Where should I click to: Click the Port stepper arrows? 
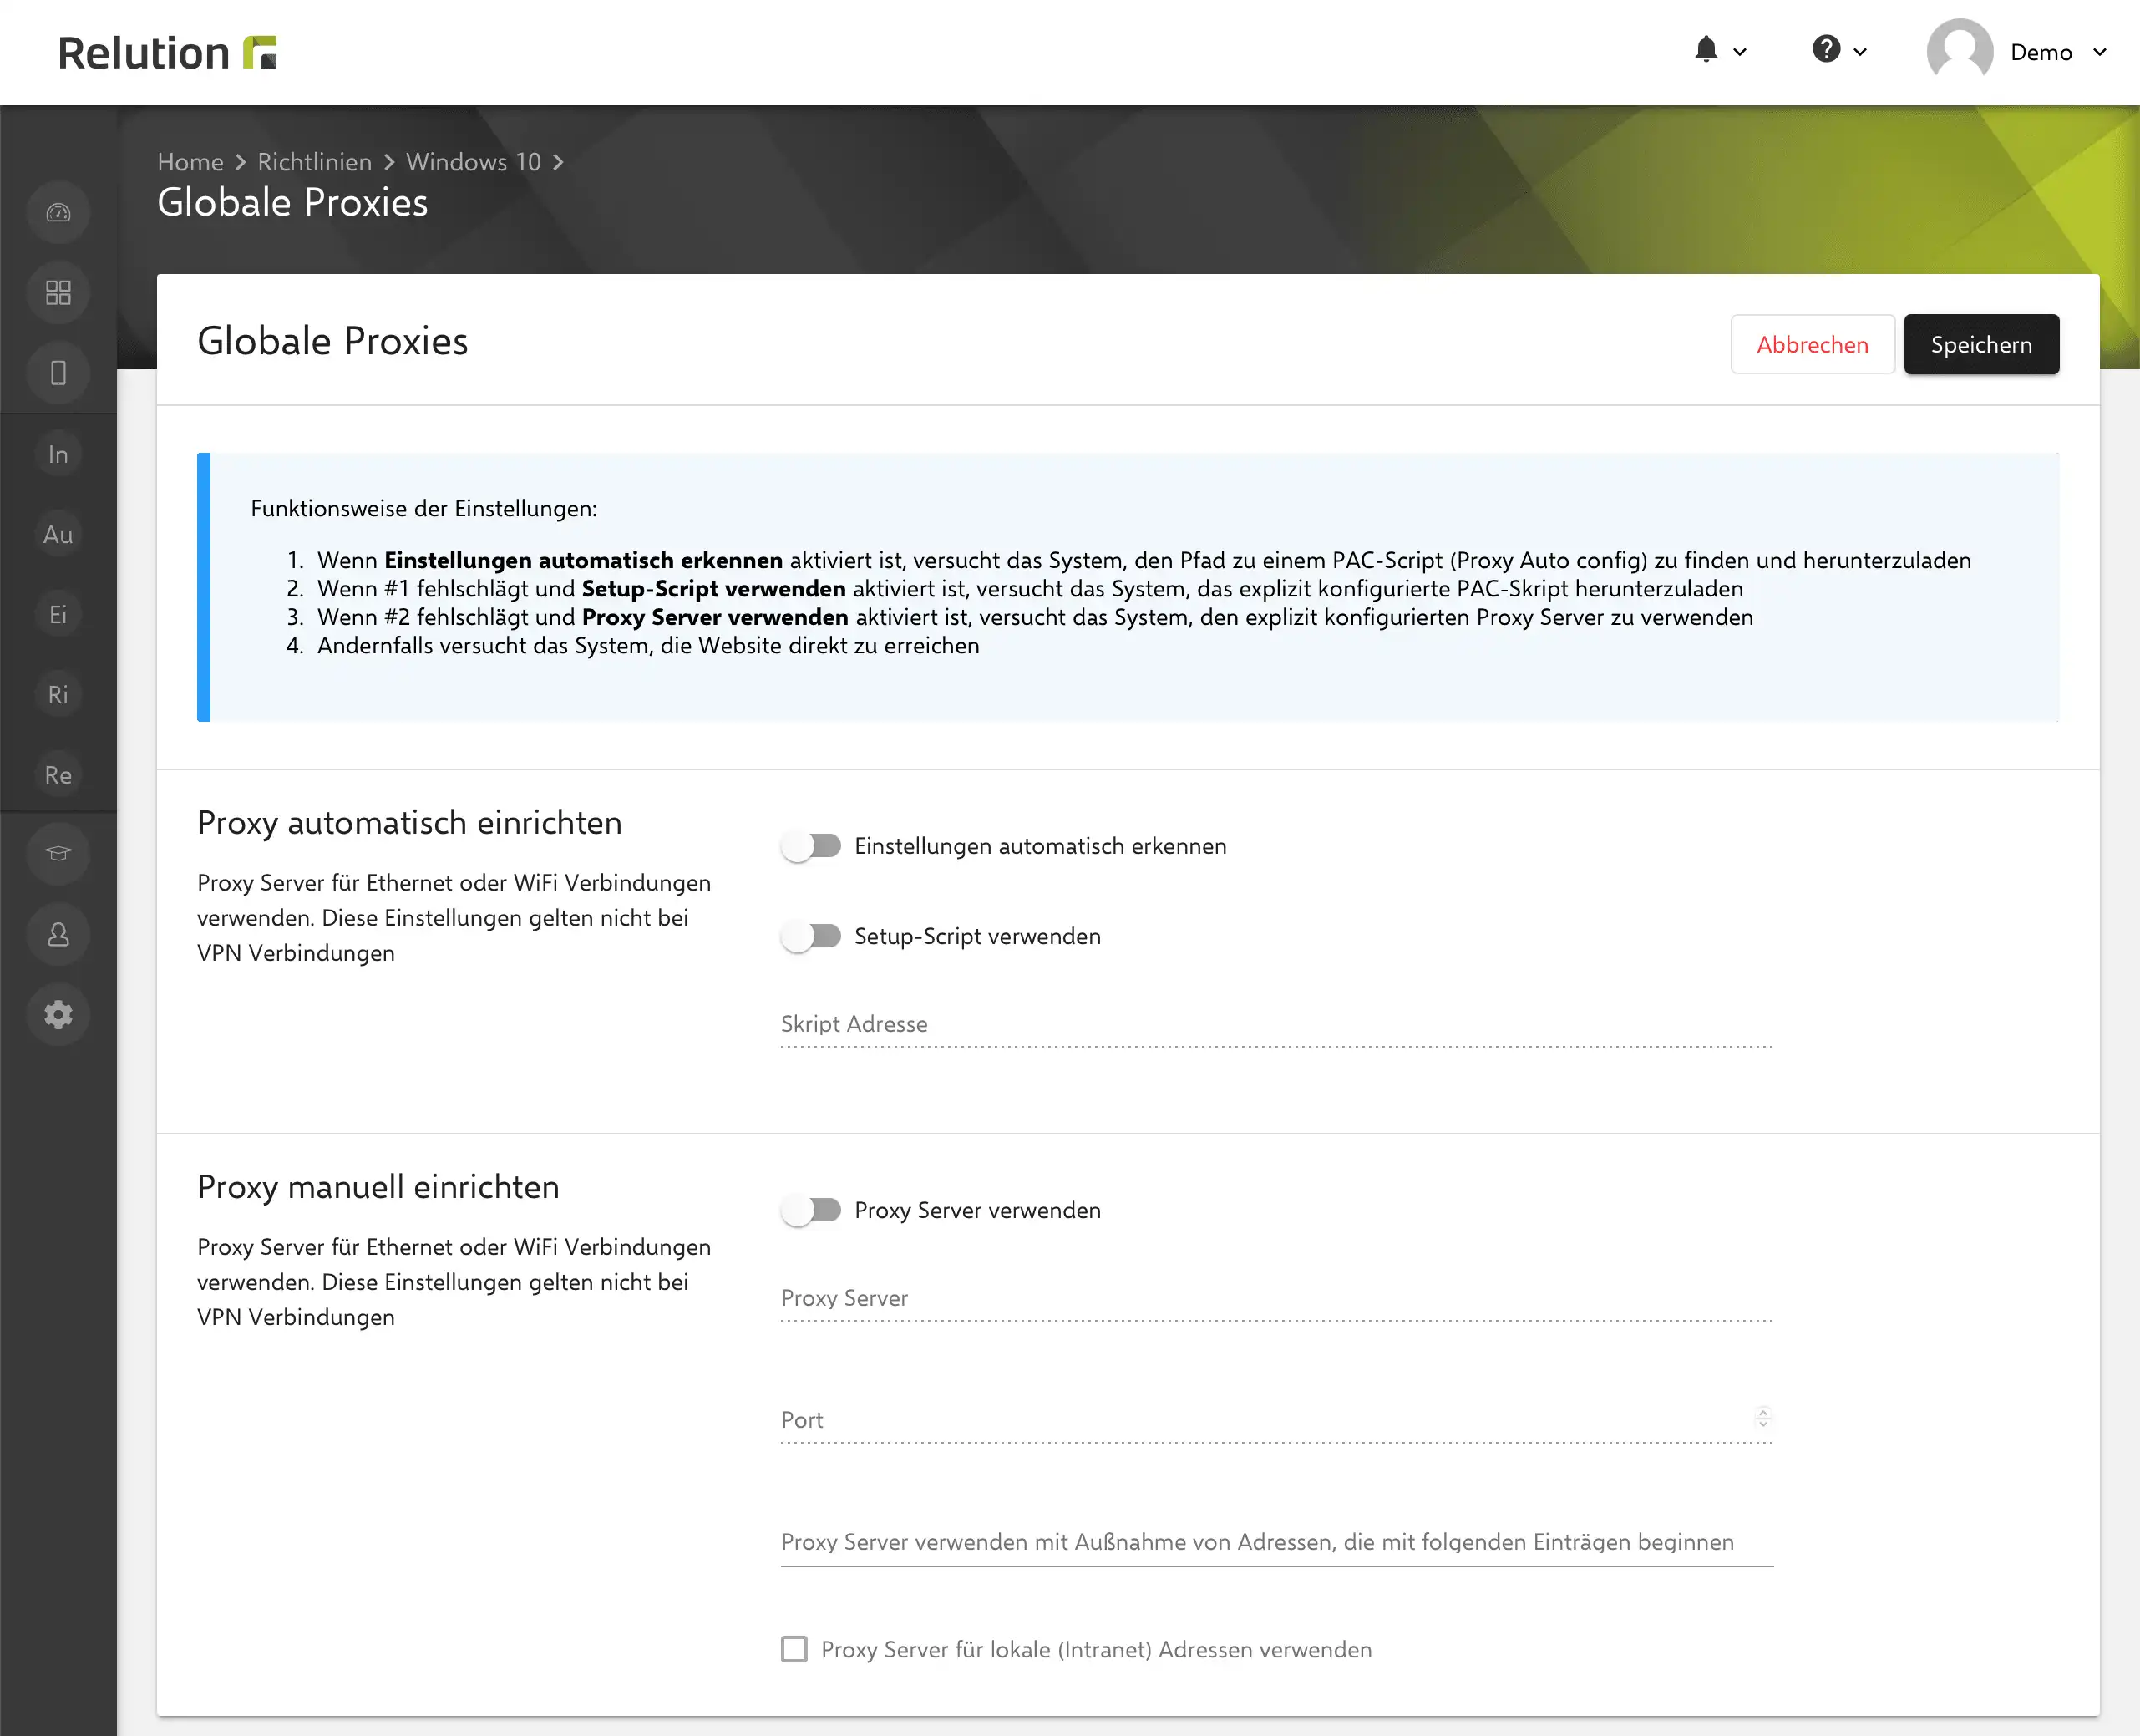click(1762, 1417)
